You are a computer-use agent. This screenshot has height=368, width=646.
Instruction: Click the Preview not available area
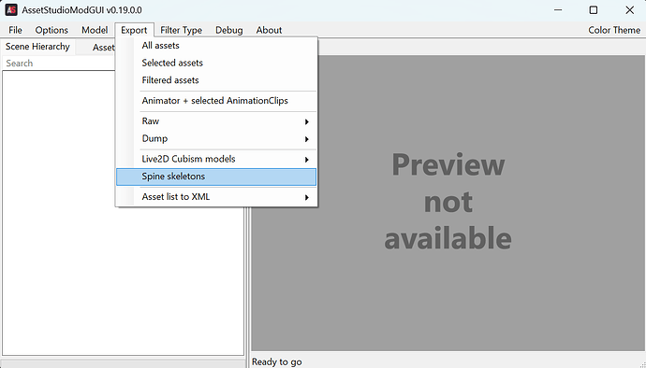448,203
